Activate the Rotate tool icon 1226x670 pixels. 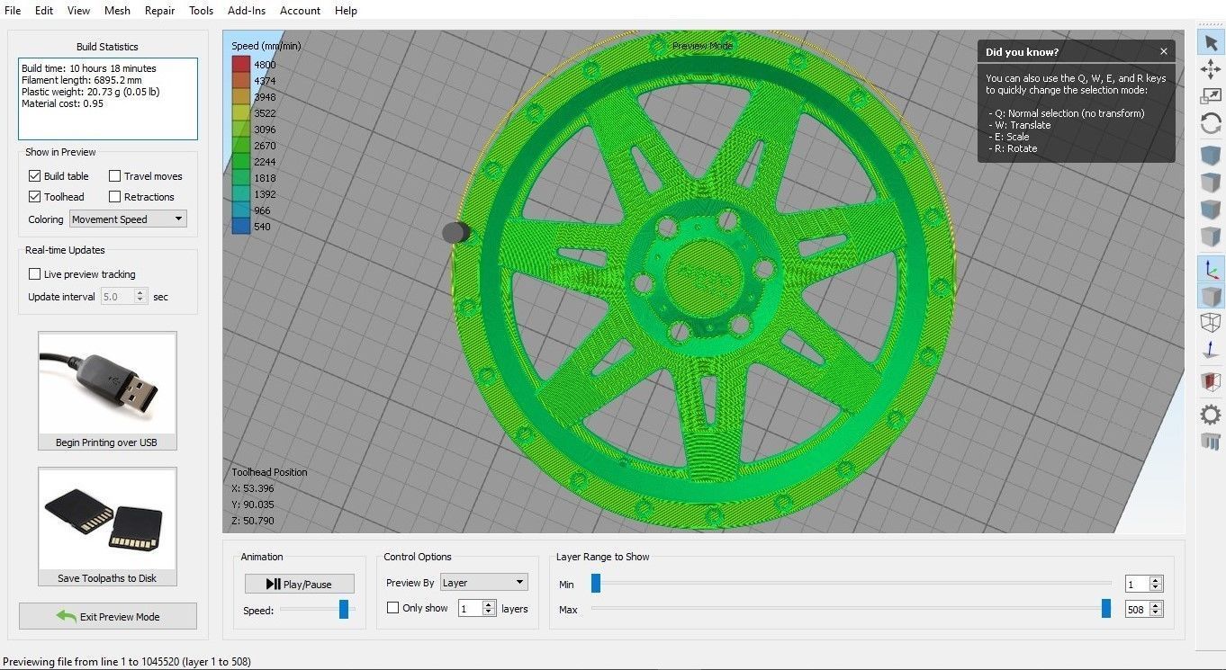pyautogui.click(x=1211, y=123)
